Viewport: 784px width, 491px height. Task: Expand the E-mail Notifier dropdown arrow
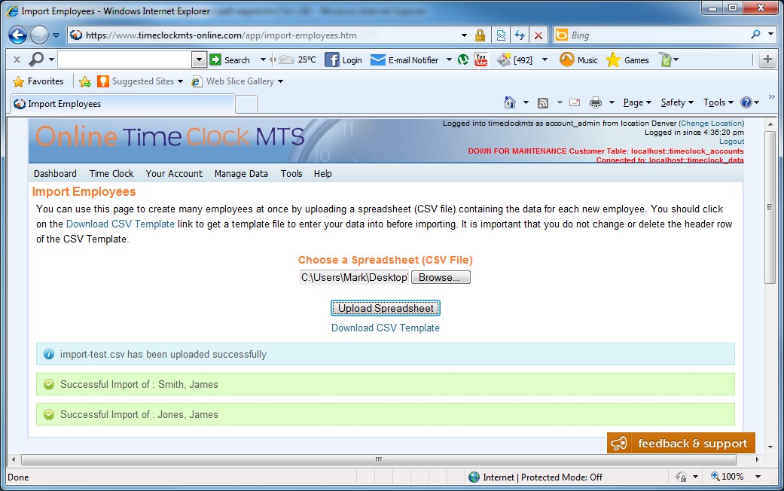(449, 60)
